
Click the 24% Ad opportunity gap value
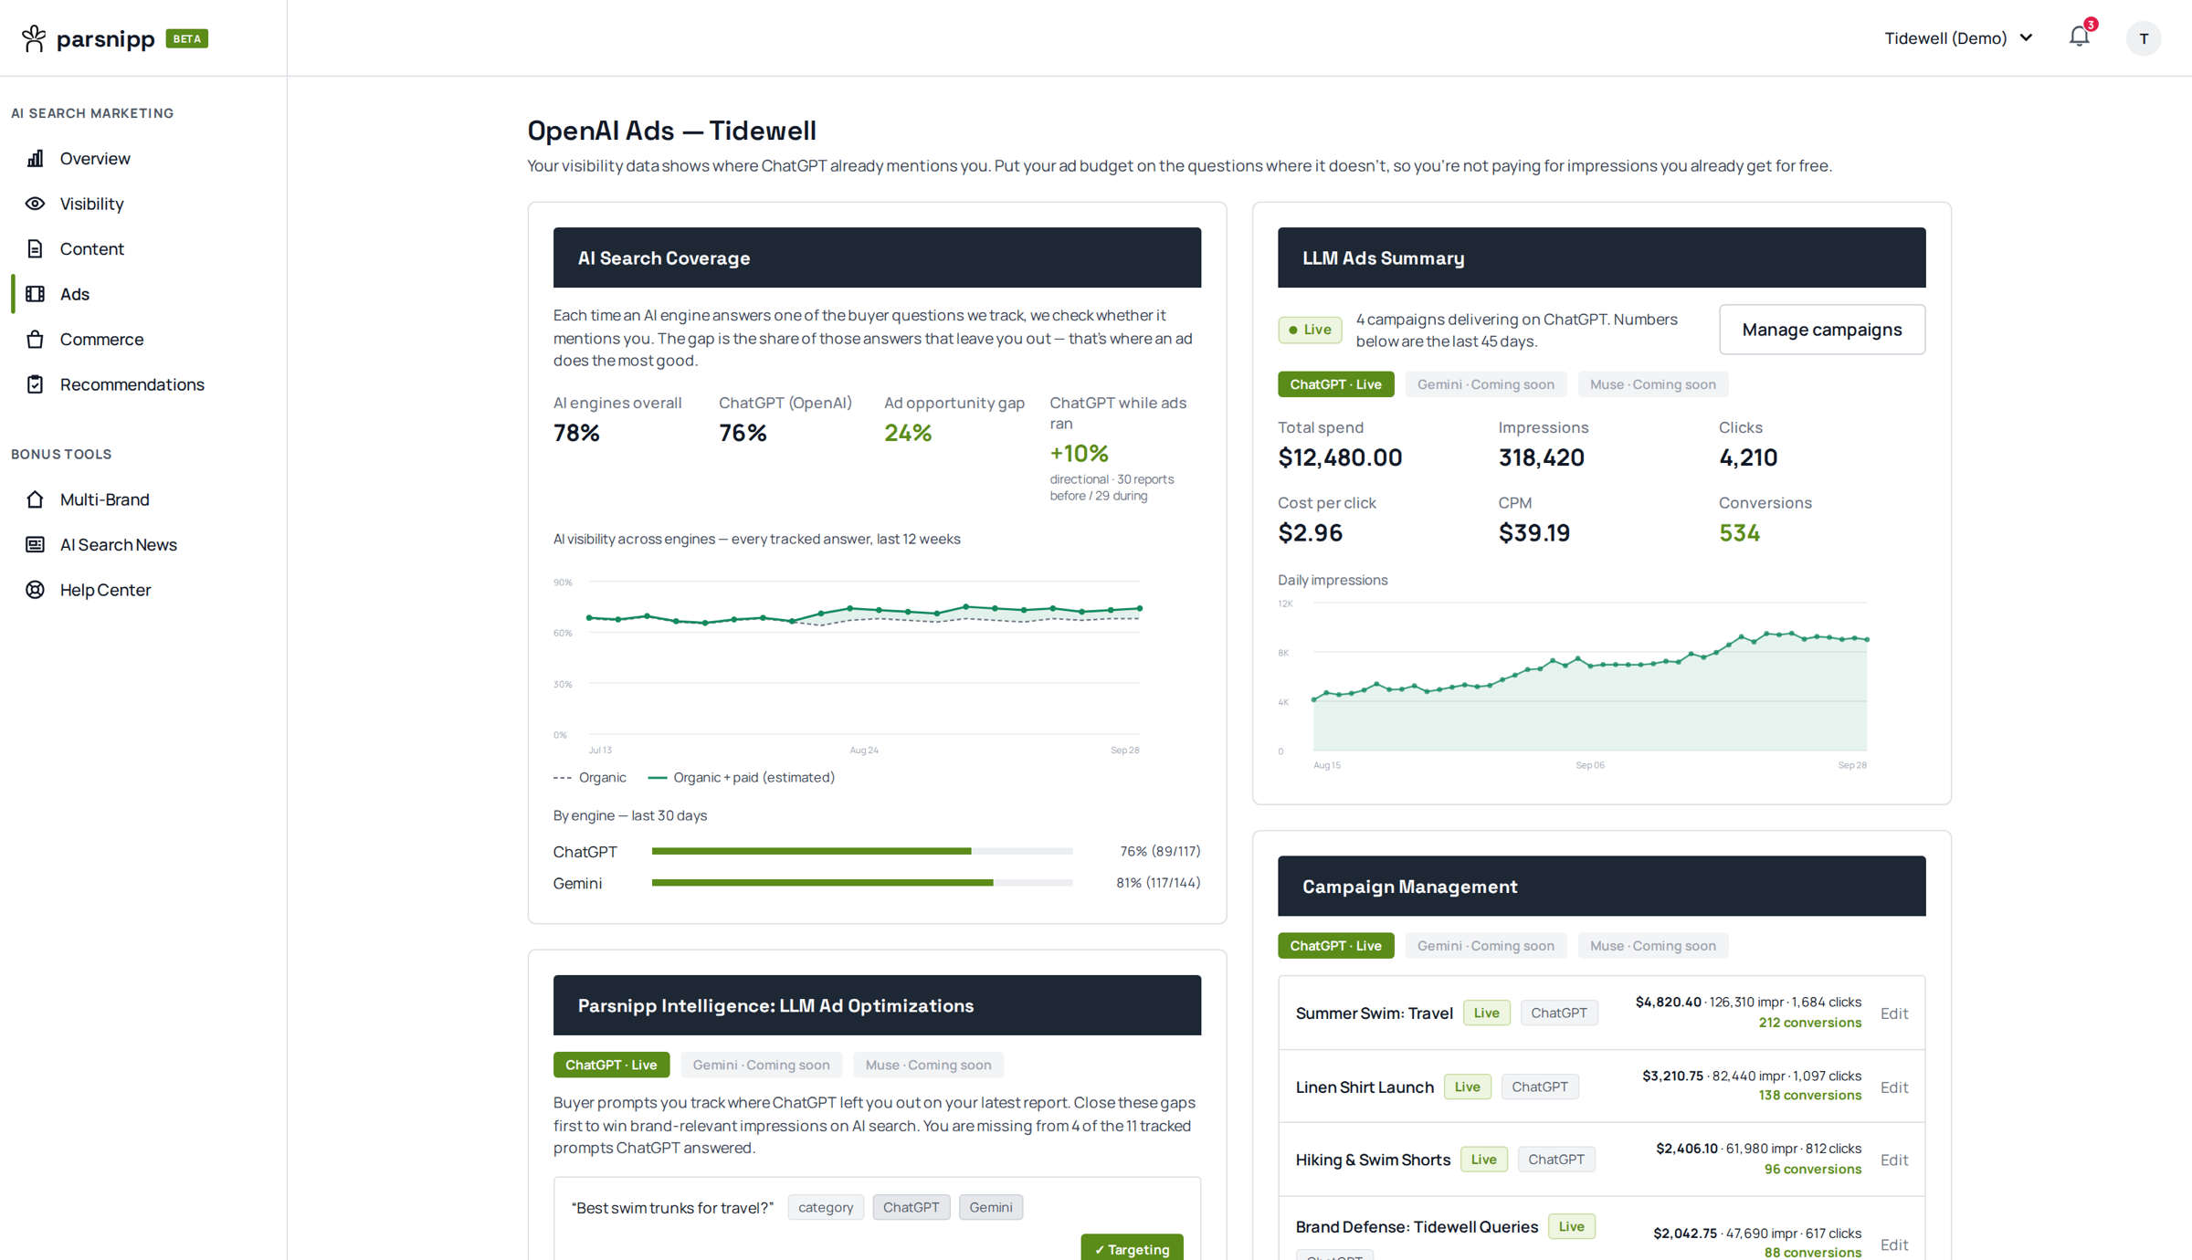[908, 433]
